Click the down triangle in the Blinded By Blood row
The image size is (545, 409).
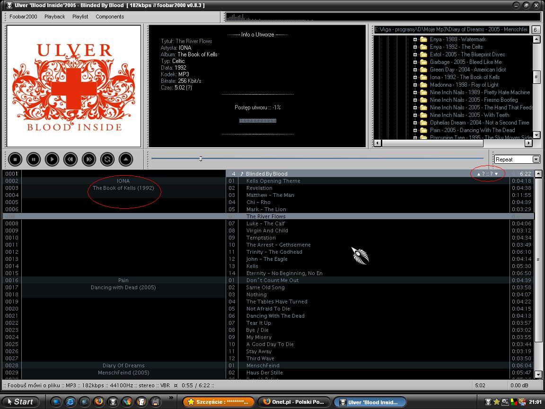[x=496, y=174]
